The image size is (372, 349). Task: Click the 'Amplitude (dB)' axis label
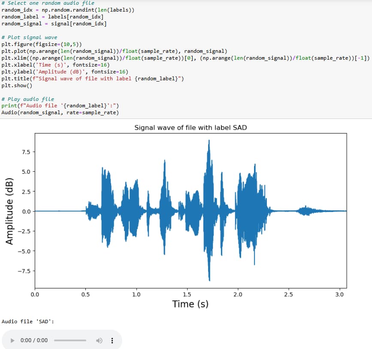10,210
